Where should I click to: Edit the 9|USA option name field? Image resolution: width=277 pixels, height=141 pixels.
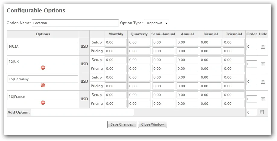[x=43, y=46]
